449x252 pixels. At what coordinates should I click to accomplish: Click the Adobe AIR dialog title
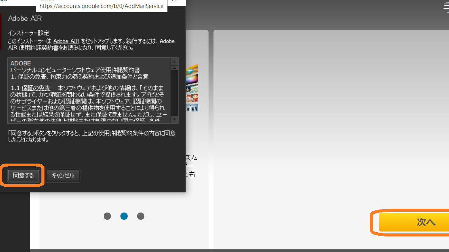point(25,19)
